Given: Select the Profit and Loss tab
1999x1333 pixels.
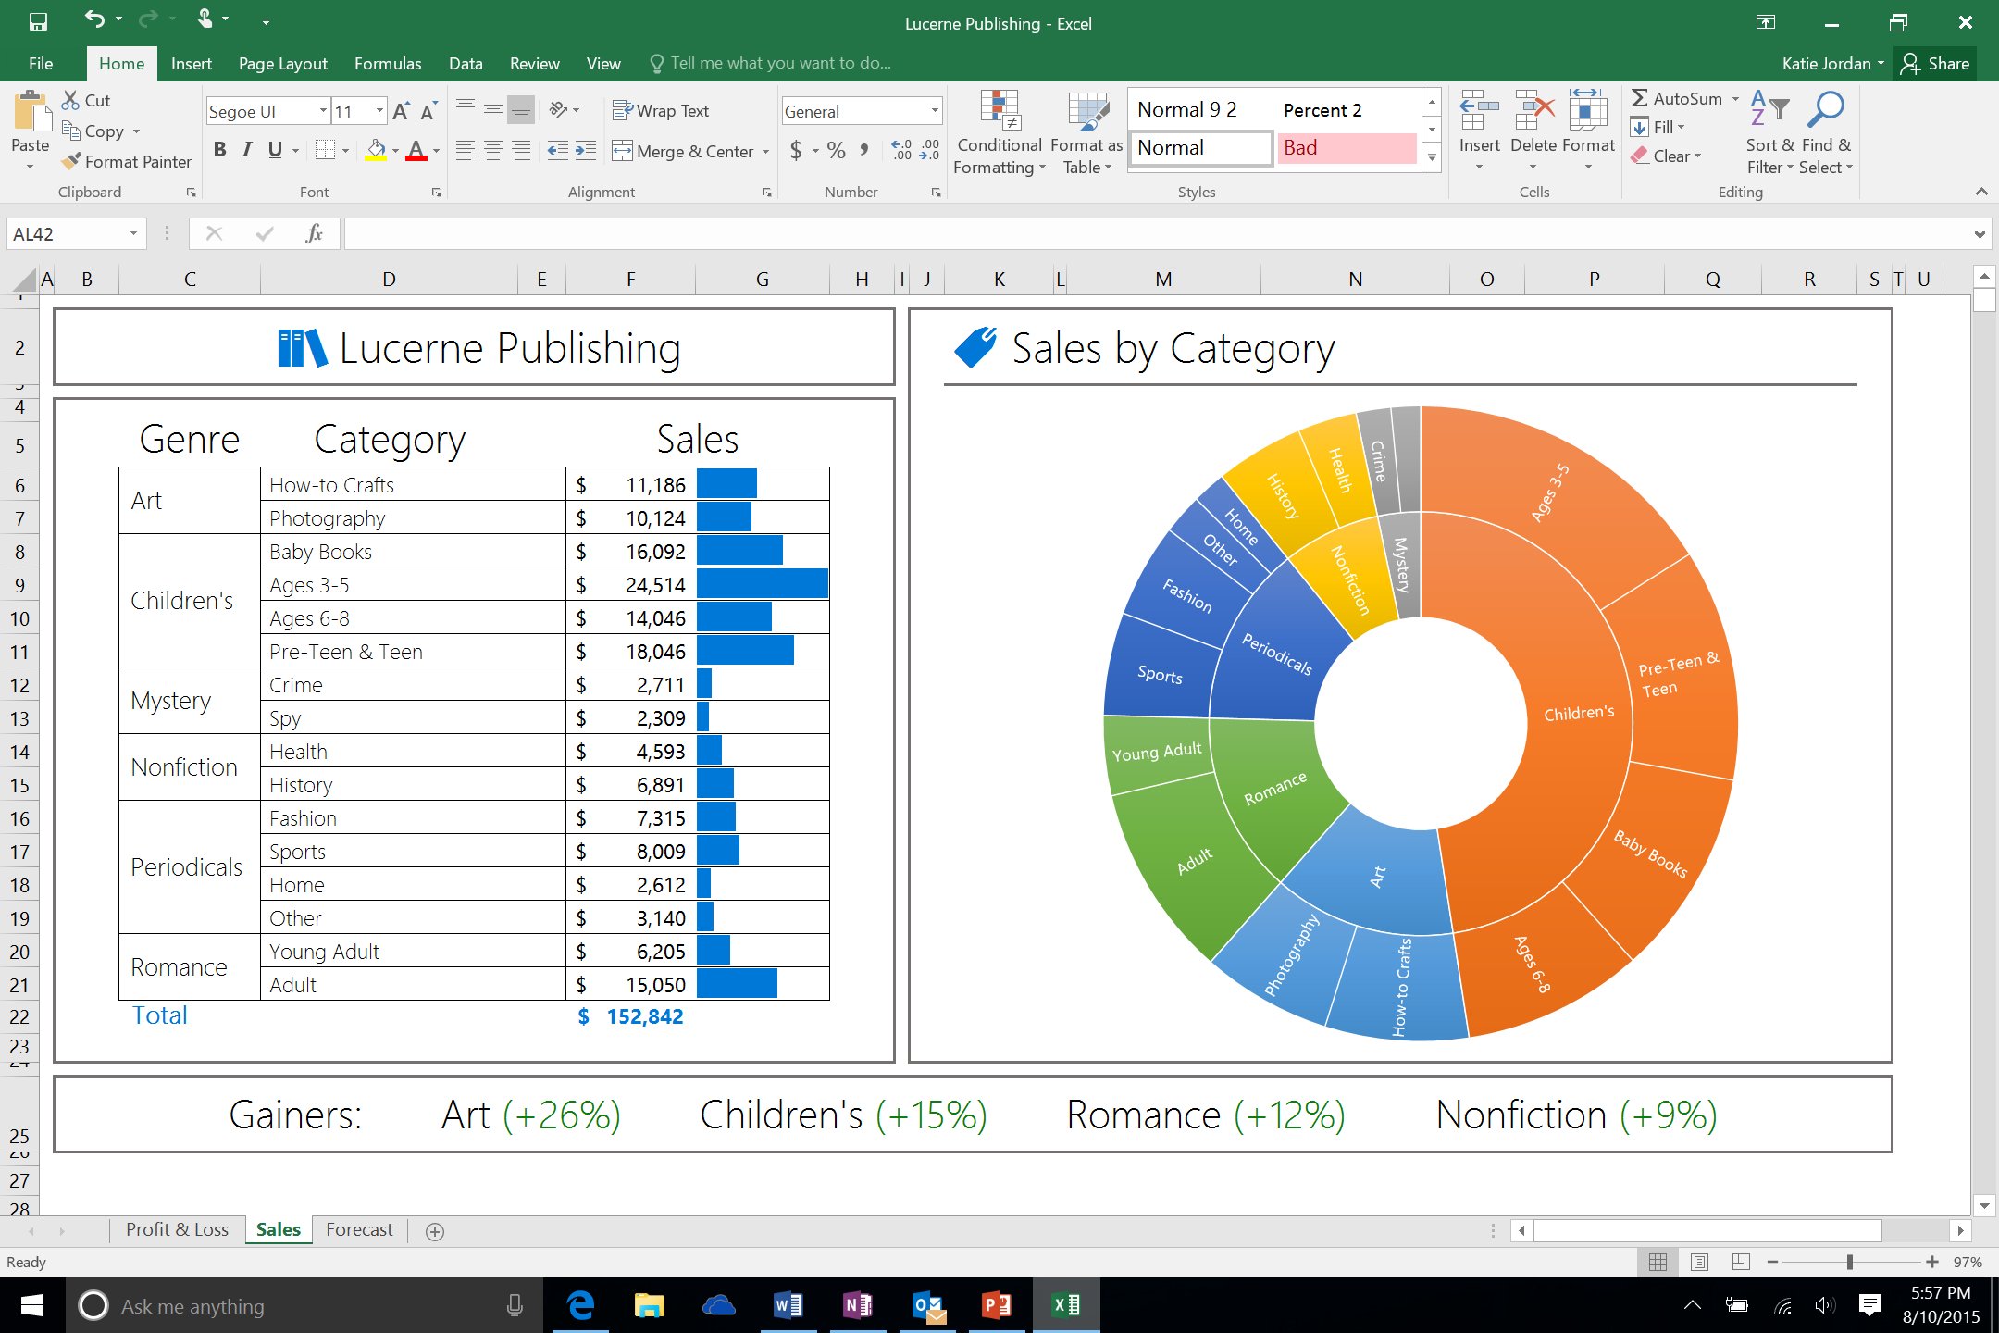Looking at the screenshot, I should click(177, 1230).
